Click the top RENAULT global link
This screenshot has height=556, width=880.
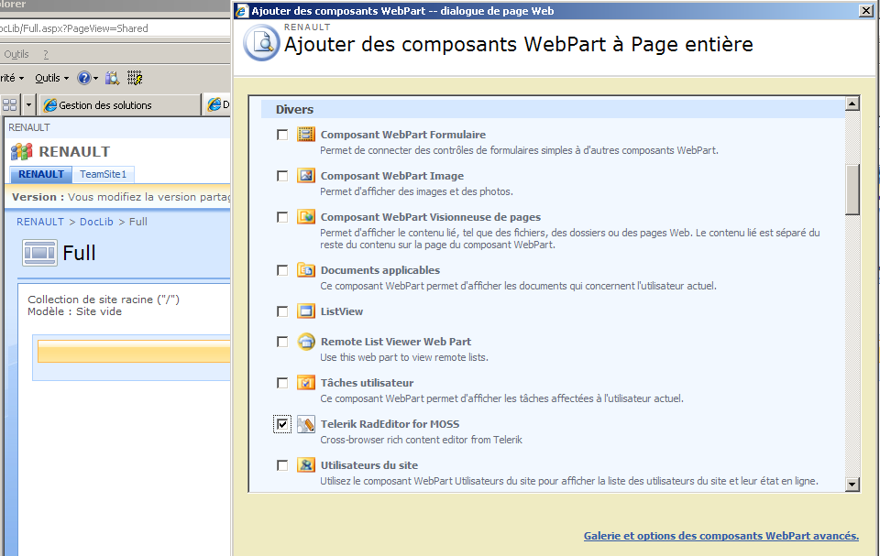point(29,127)
